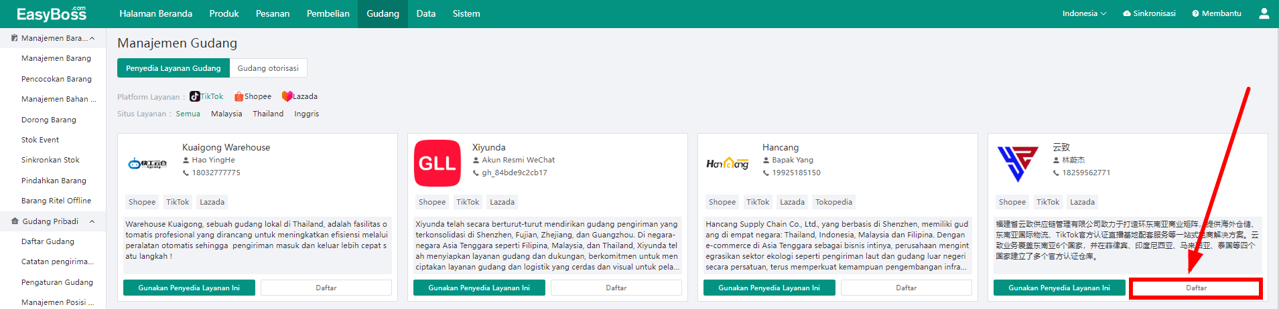Open Daftar Gudang in the sidebar
This screenshot has width=1279, height=309.
[x=48, y=241]
